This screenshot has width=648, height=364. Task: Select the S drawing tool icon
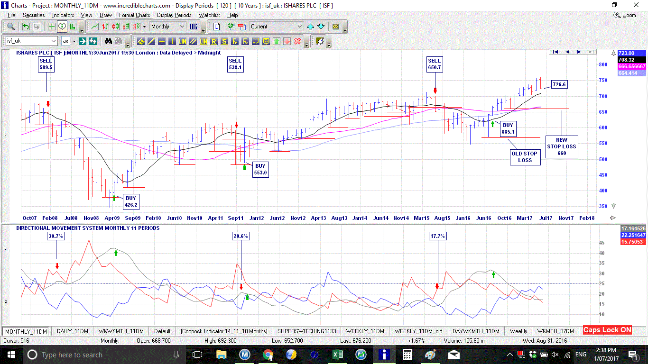click(224, 41)
